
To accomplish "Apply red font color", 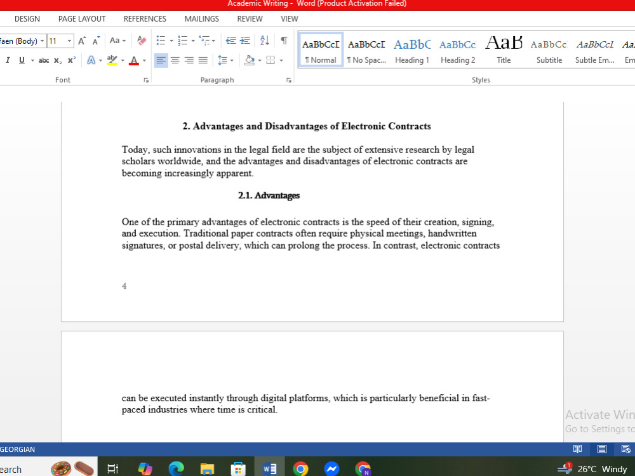I will tap(134, 60).
